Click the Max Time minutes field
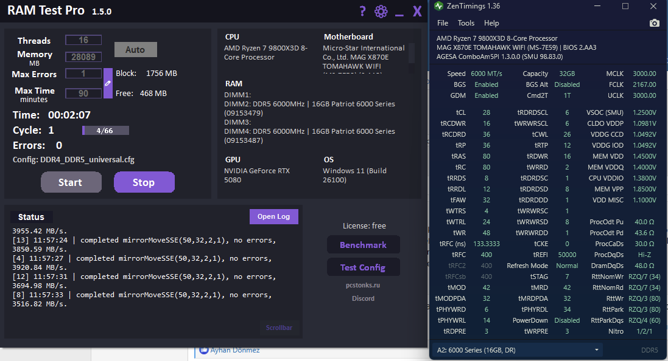 pos(83,94)
